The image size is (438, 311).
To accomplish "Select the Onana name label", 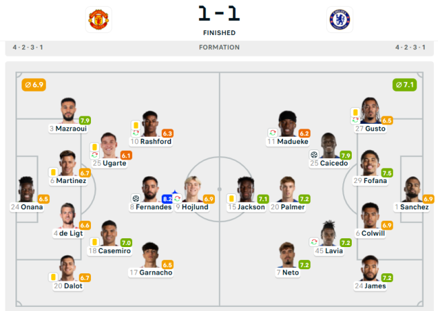I will pyautogui.click(x=27, y=207).
